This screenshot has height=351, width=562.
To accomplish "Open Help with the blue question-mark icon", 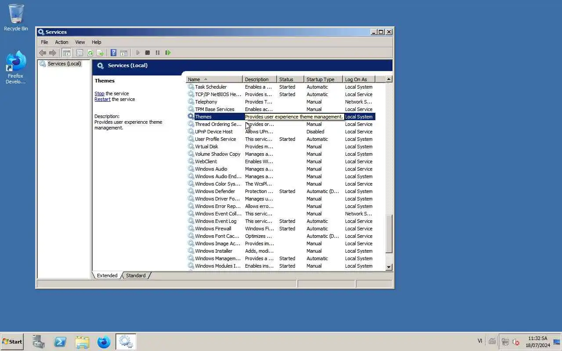I will tap(113, 53).
